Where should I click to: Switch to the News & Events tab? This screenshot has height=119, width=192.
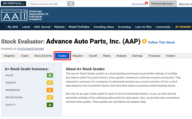click(x=43, y=56)
